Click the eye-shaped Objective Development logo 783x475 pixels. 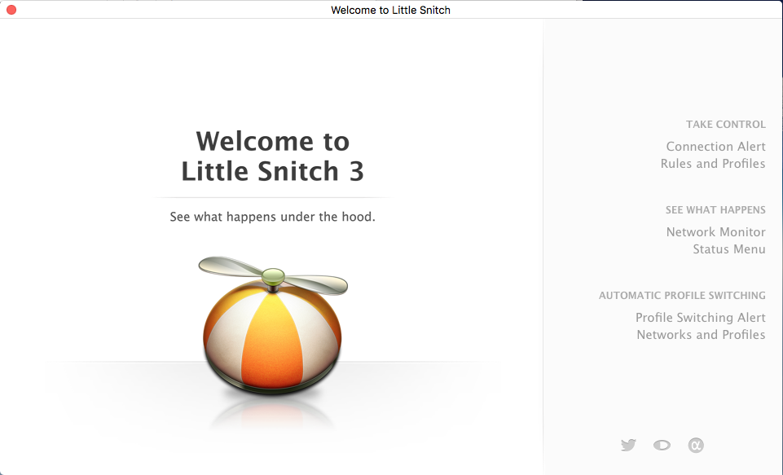coord(662,445)
